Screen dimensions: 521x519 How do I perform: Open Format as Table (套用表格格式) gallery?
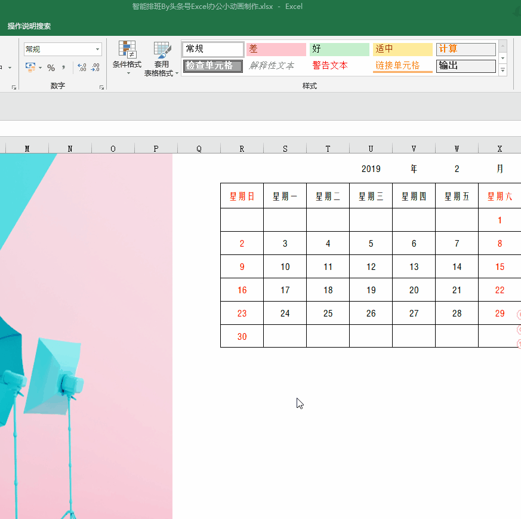[x=162, y=59]
